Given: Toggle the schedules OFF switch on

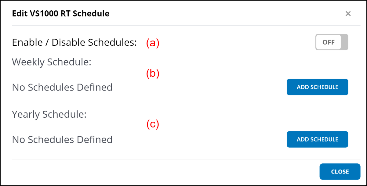Looking at the screenshot, I should tap(332, 42).
